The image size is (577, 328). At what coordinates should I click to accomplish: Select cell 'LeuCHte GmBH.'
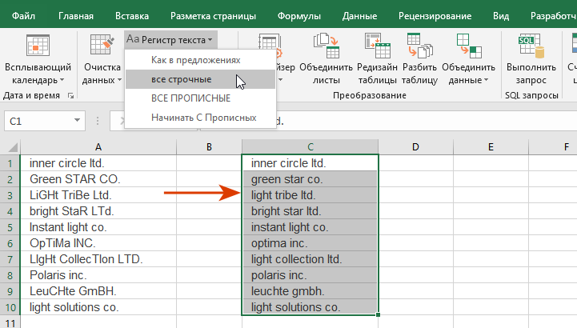pyautogui.click(x=98, y=291)
